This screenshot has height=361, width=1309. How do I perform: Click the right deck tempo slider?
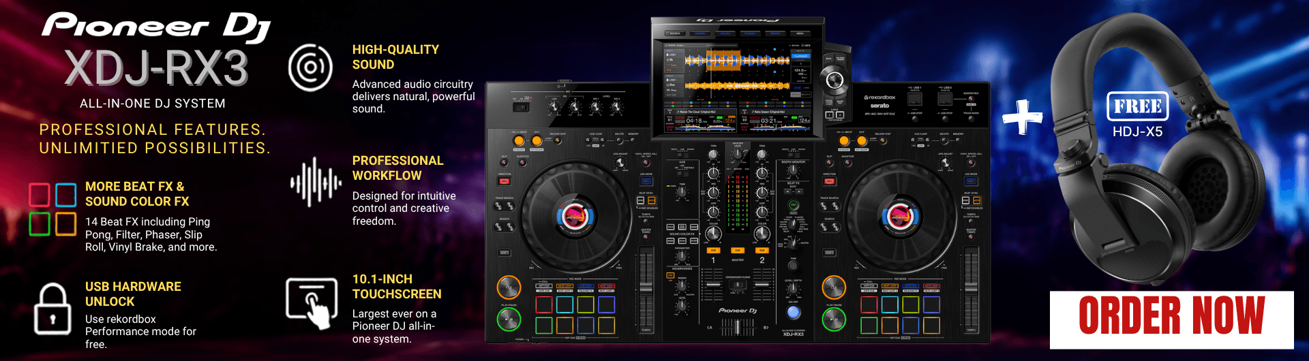point(971,288)
